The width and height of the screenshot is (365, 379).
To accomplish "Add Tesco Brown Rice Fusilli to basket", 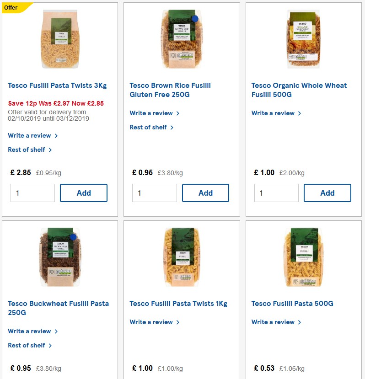I will point(205,192).
